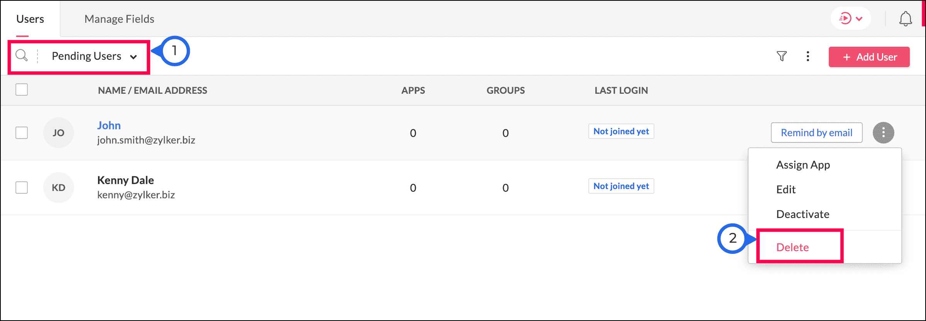
Task: Switch to the Manage Fields tab
Action: point(119,19)
